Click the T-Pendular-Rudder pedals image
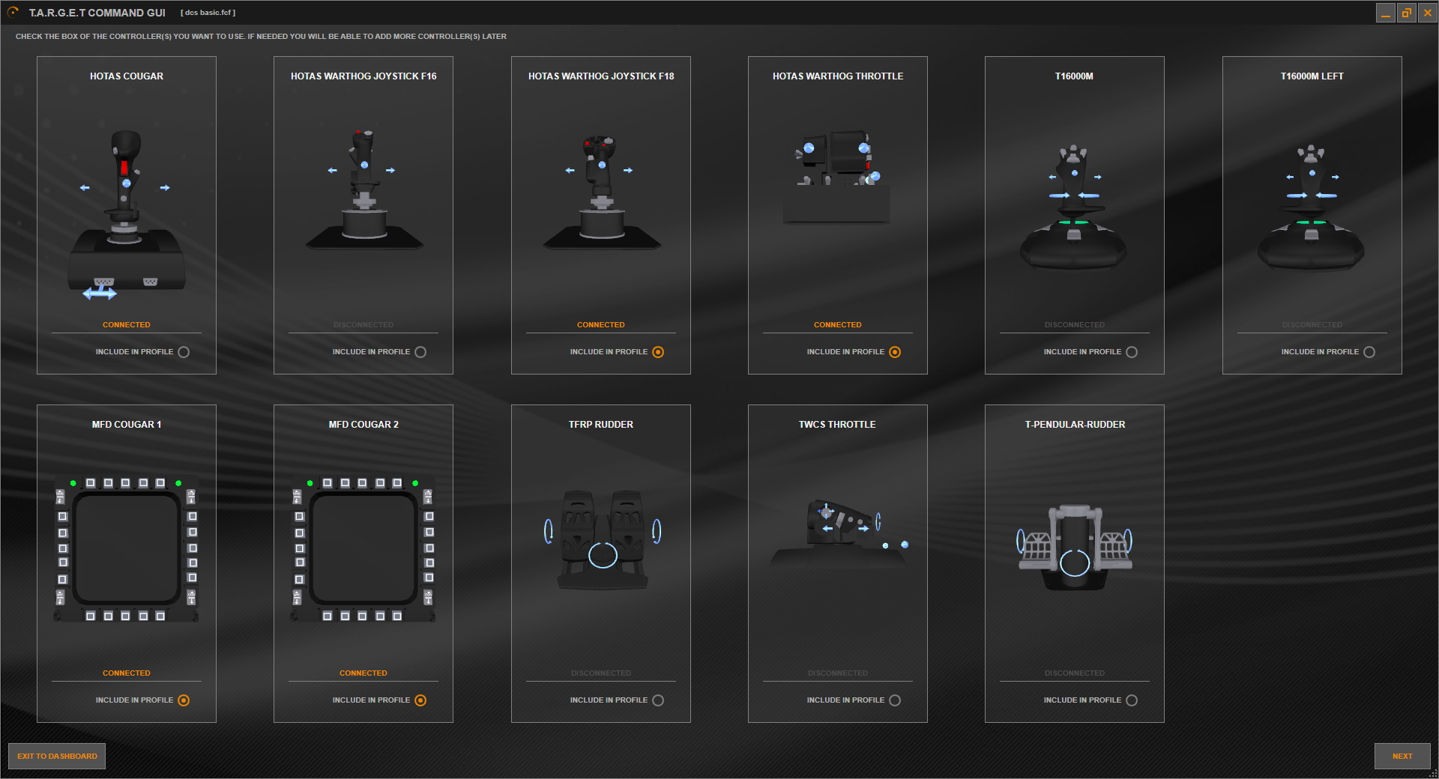1439x779 pixels. pyautogui.click(x=1074, y=548)
